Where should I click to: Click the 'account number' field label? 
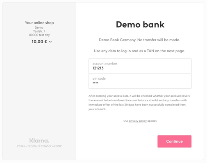(x=105, y=64)
